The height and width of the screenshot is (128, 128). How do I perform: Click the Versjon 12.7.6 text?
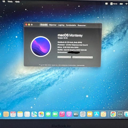pyautogui.click(x=63, y=38)
